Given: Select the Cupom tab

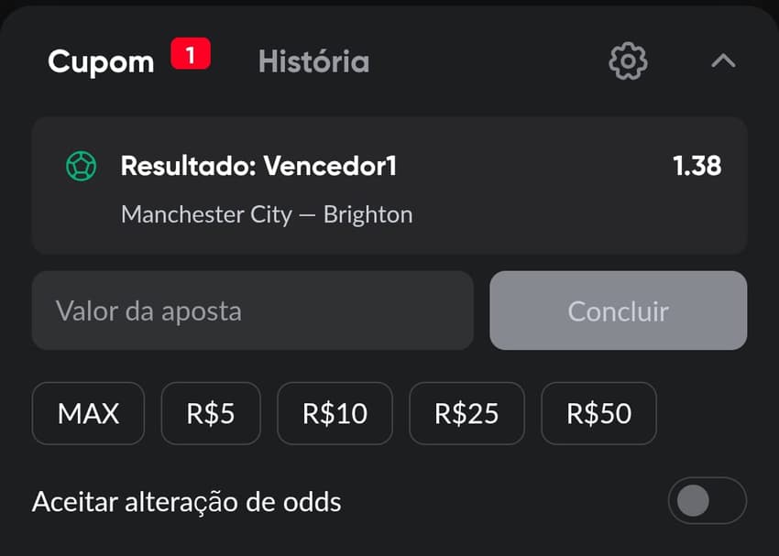Looking at the screenshot, I should pos(101,61).
